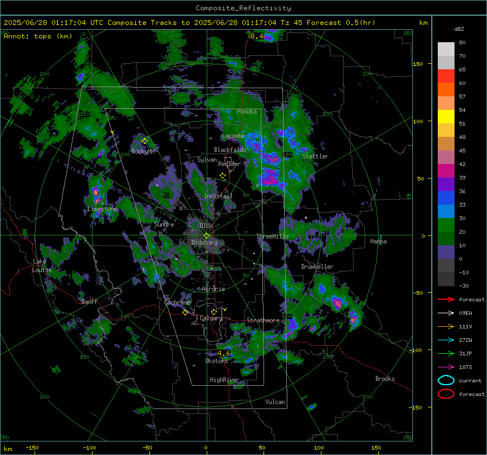Image resolution: width=487 pixels, height=455 pixels.
Task: Click the Limestone label
Action: (x=102, y=209)
